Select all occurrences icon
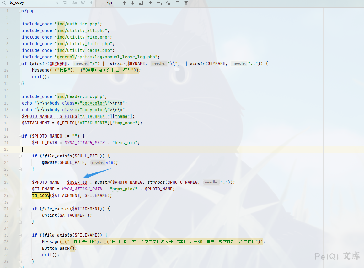Screen dimensions: 364x268 (x=168, y=3)
